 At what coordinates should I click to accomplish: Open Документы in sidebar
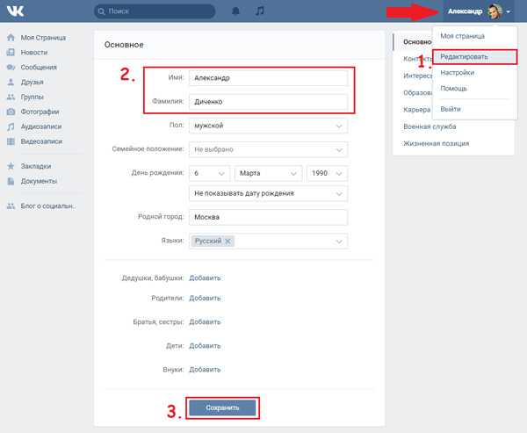point(39,181)
